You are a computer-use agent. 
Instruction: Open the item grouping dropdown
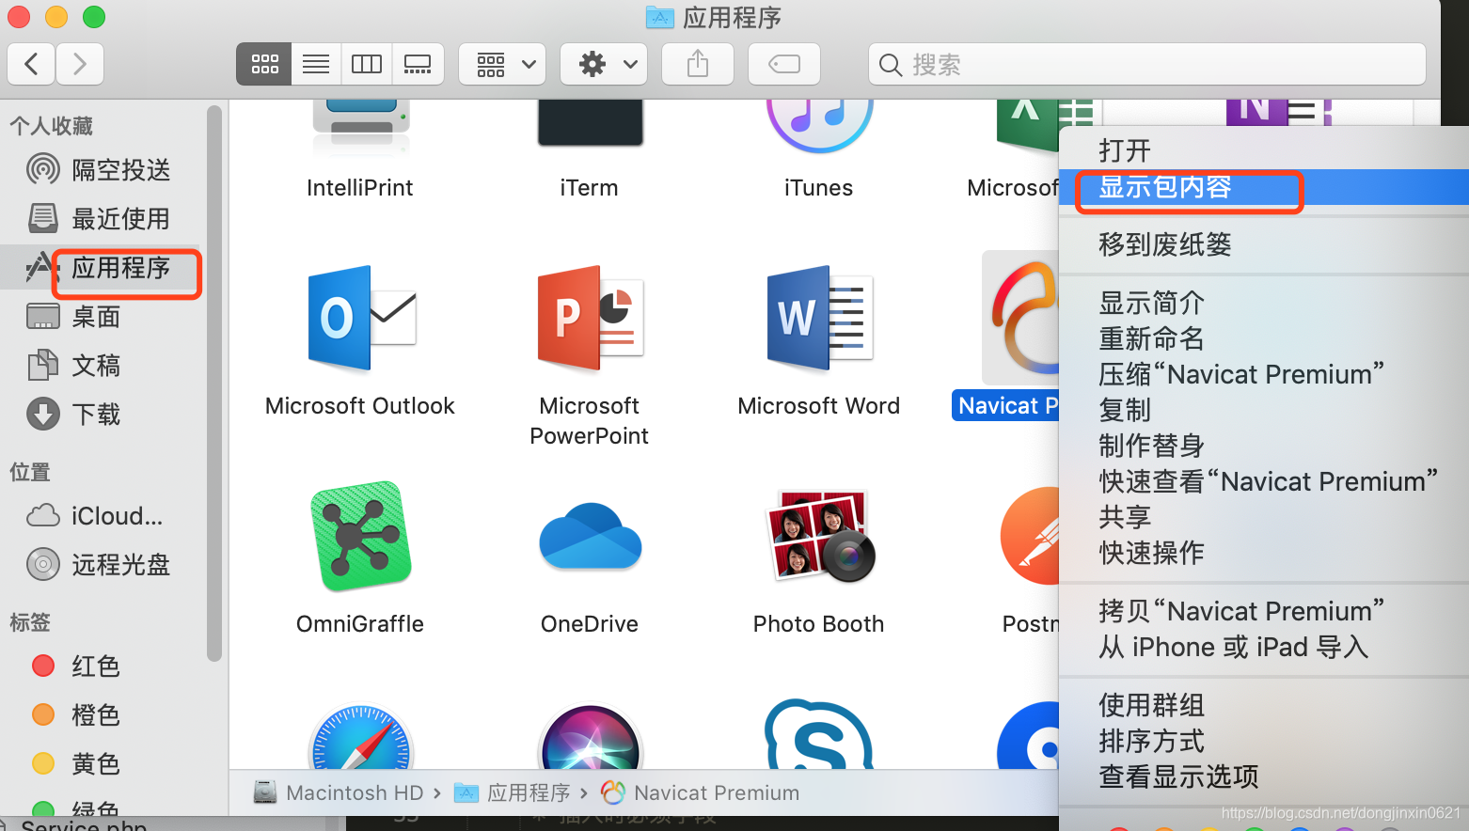pyautogui.click(x=502, y=64)
